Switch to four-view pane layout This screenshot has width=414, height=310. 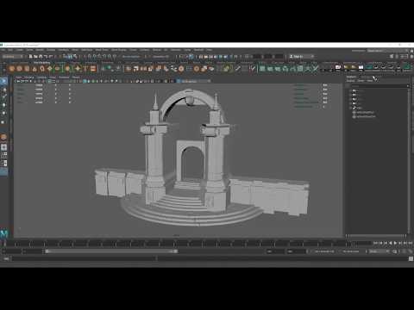click(x=4, y=155)
